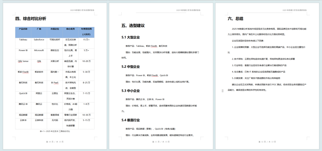Click the table caption 2025年主流BI工具综合对比
The image size is (322, 151).
click(x=55, y=131)
